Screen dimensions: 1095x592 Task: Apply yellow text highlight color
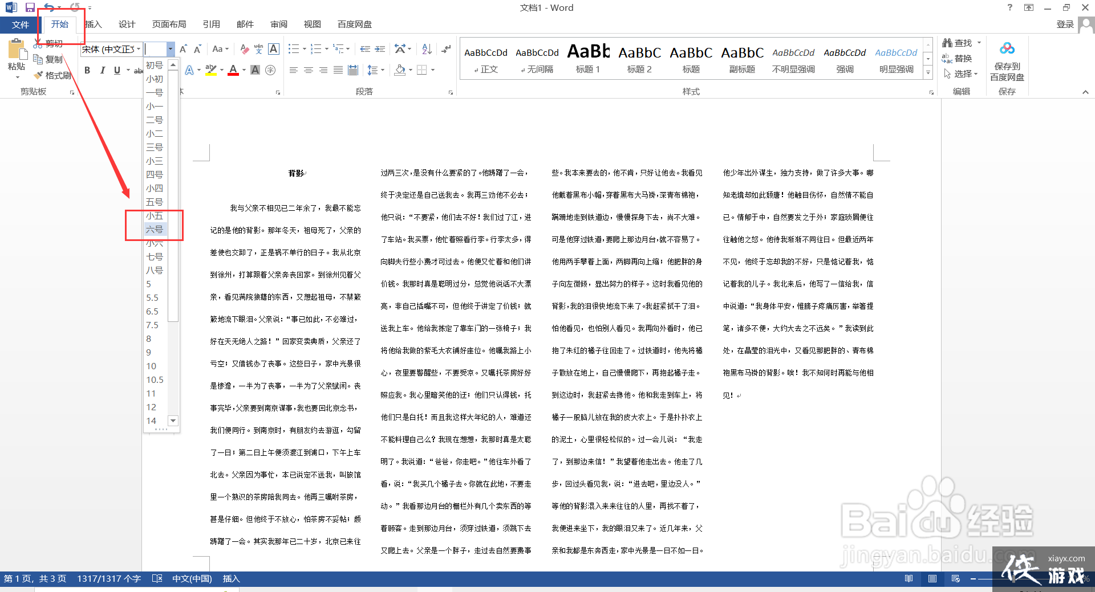coord(210,70)
